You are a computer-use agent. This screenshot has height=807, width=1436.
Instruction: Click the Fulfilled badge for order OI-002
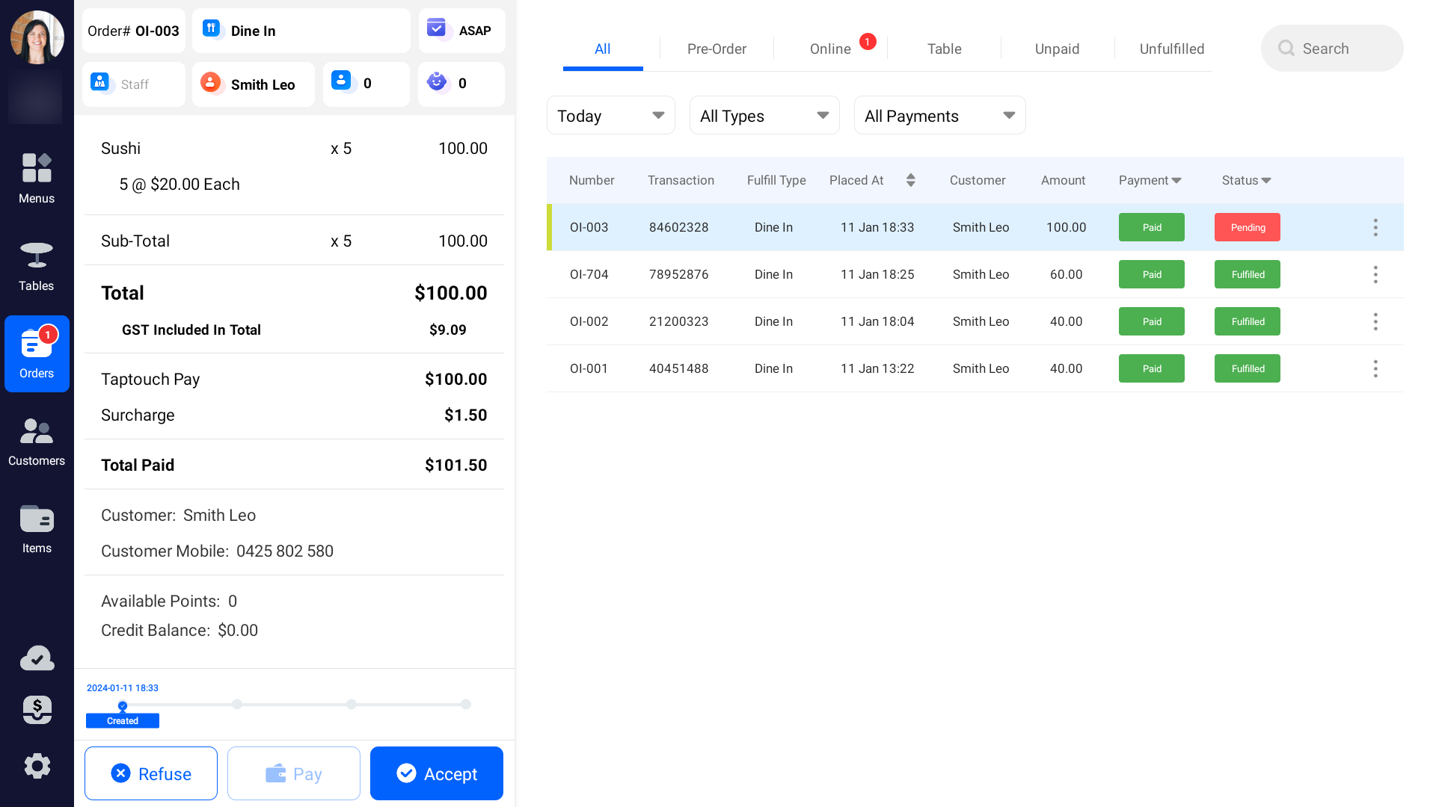1248,321
